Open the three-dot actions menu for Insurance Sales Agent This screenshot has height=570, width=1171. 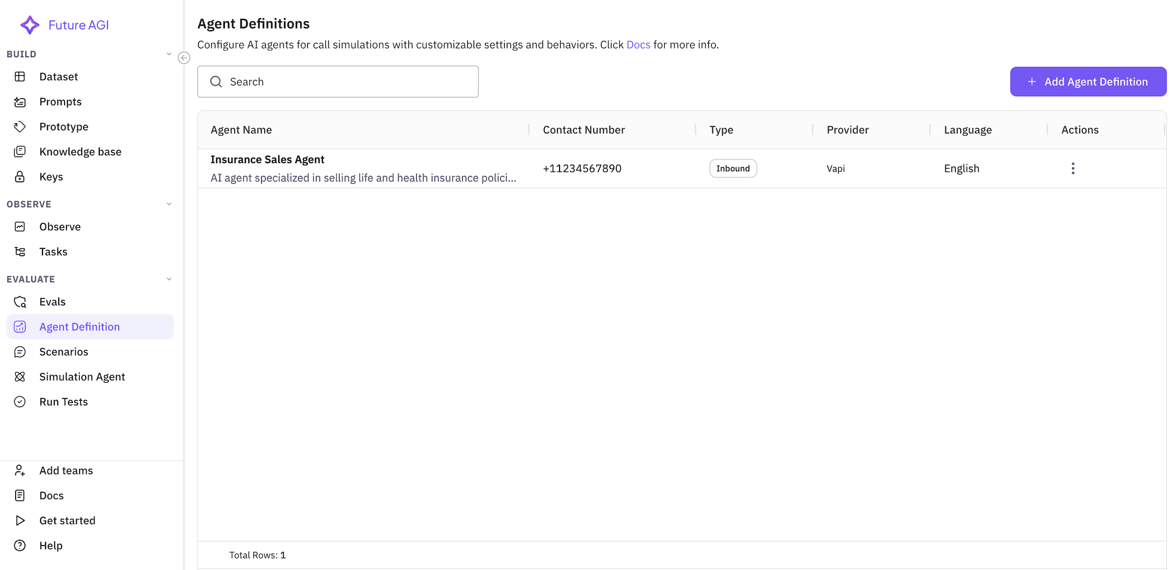pyautogui.click(x=1073, y=168)
